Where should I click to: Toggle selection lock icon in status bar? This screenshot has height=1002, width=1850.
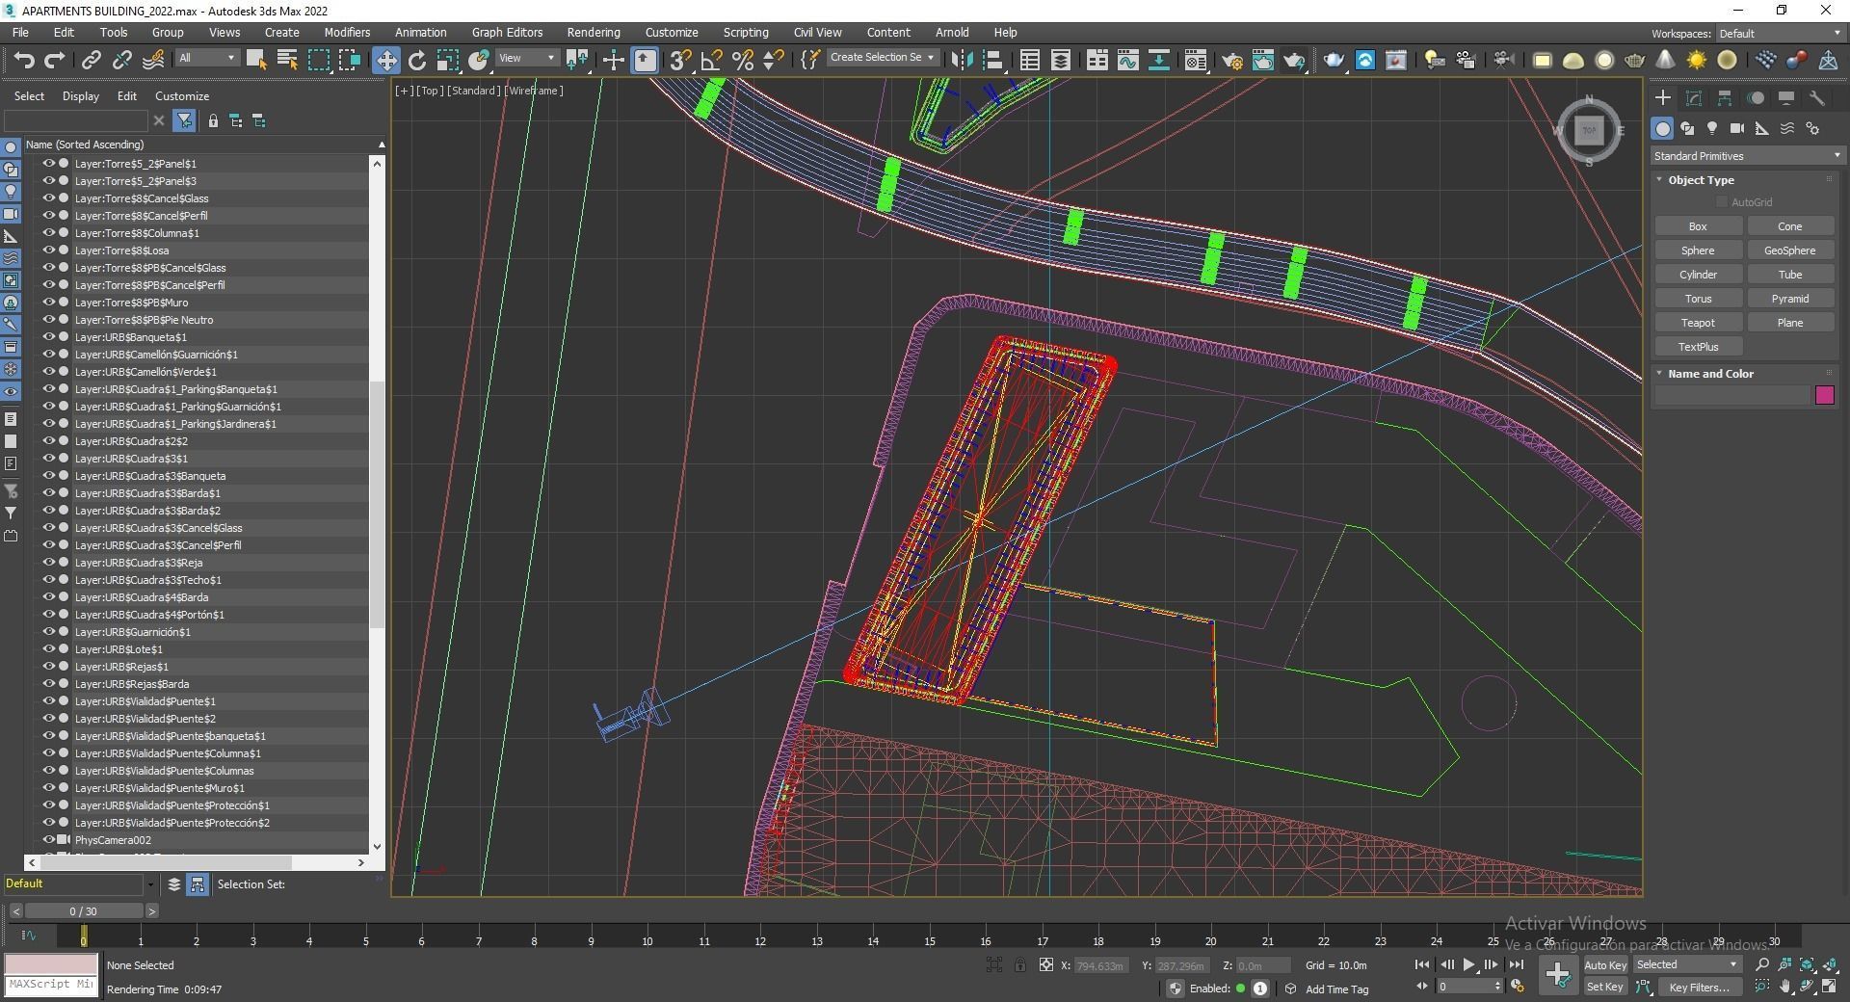tap(1020, 964)
